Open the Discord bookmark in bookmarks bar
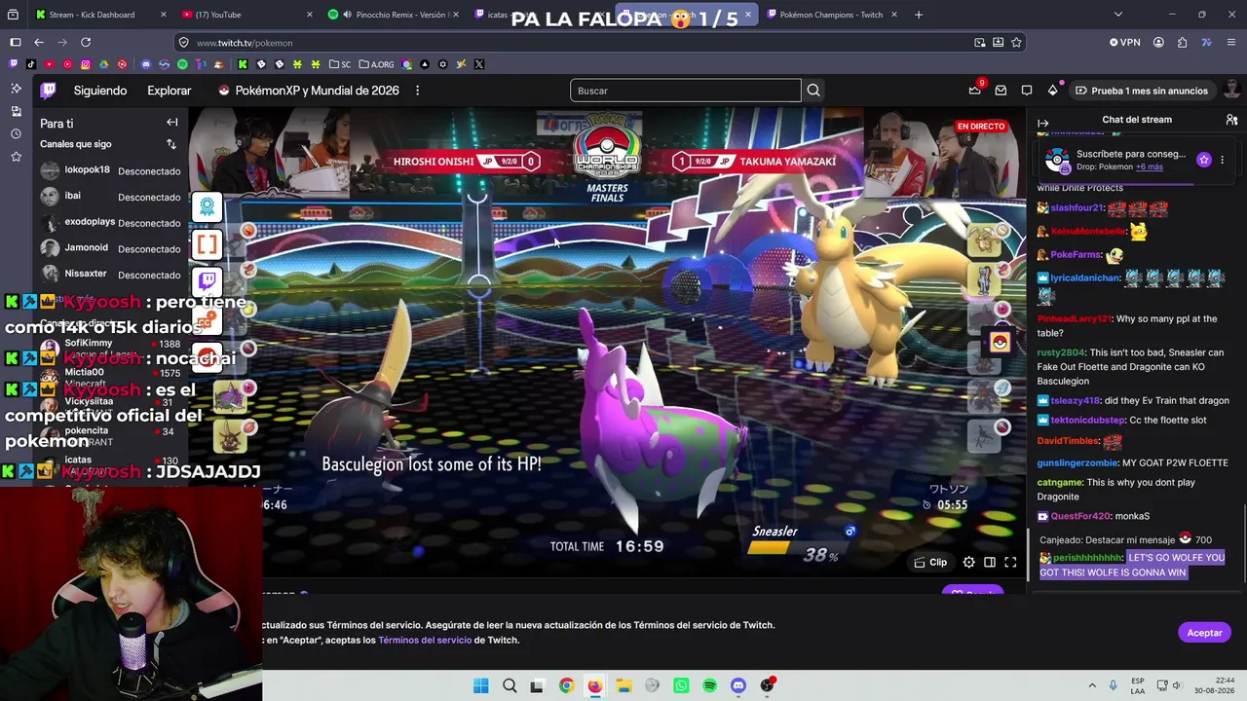Viewport: 1247px width, 701px height. [x=146, y=64]
